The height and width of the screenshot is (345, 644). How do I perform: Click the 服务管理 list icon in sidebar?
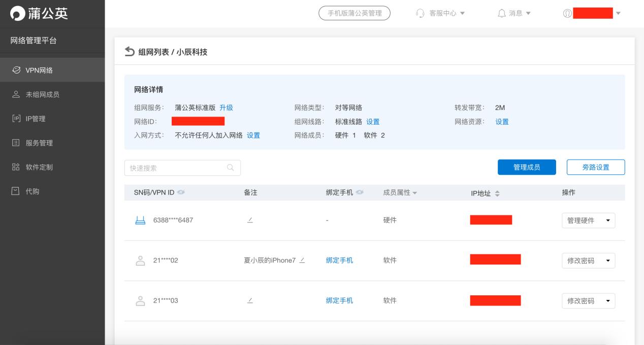point(15,142)
